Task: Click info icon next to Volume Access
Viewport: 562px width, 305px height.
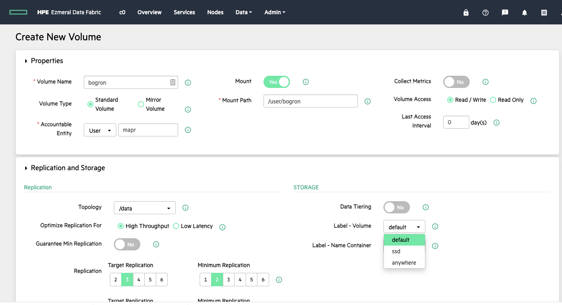Action: [x=534, y=101]
